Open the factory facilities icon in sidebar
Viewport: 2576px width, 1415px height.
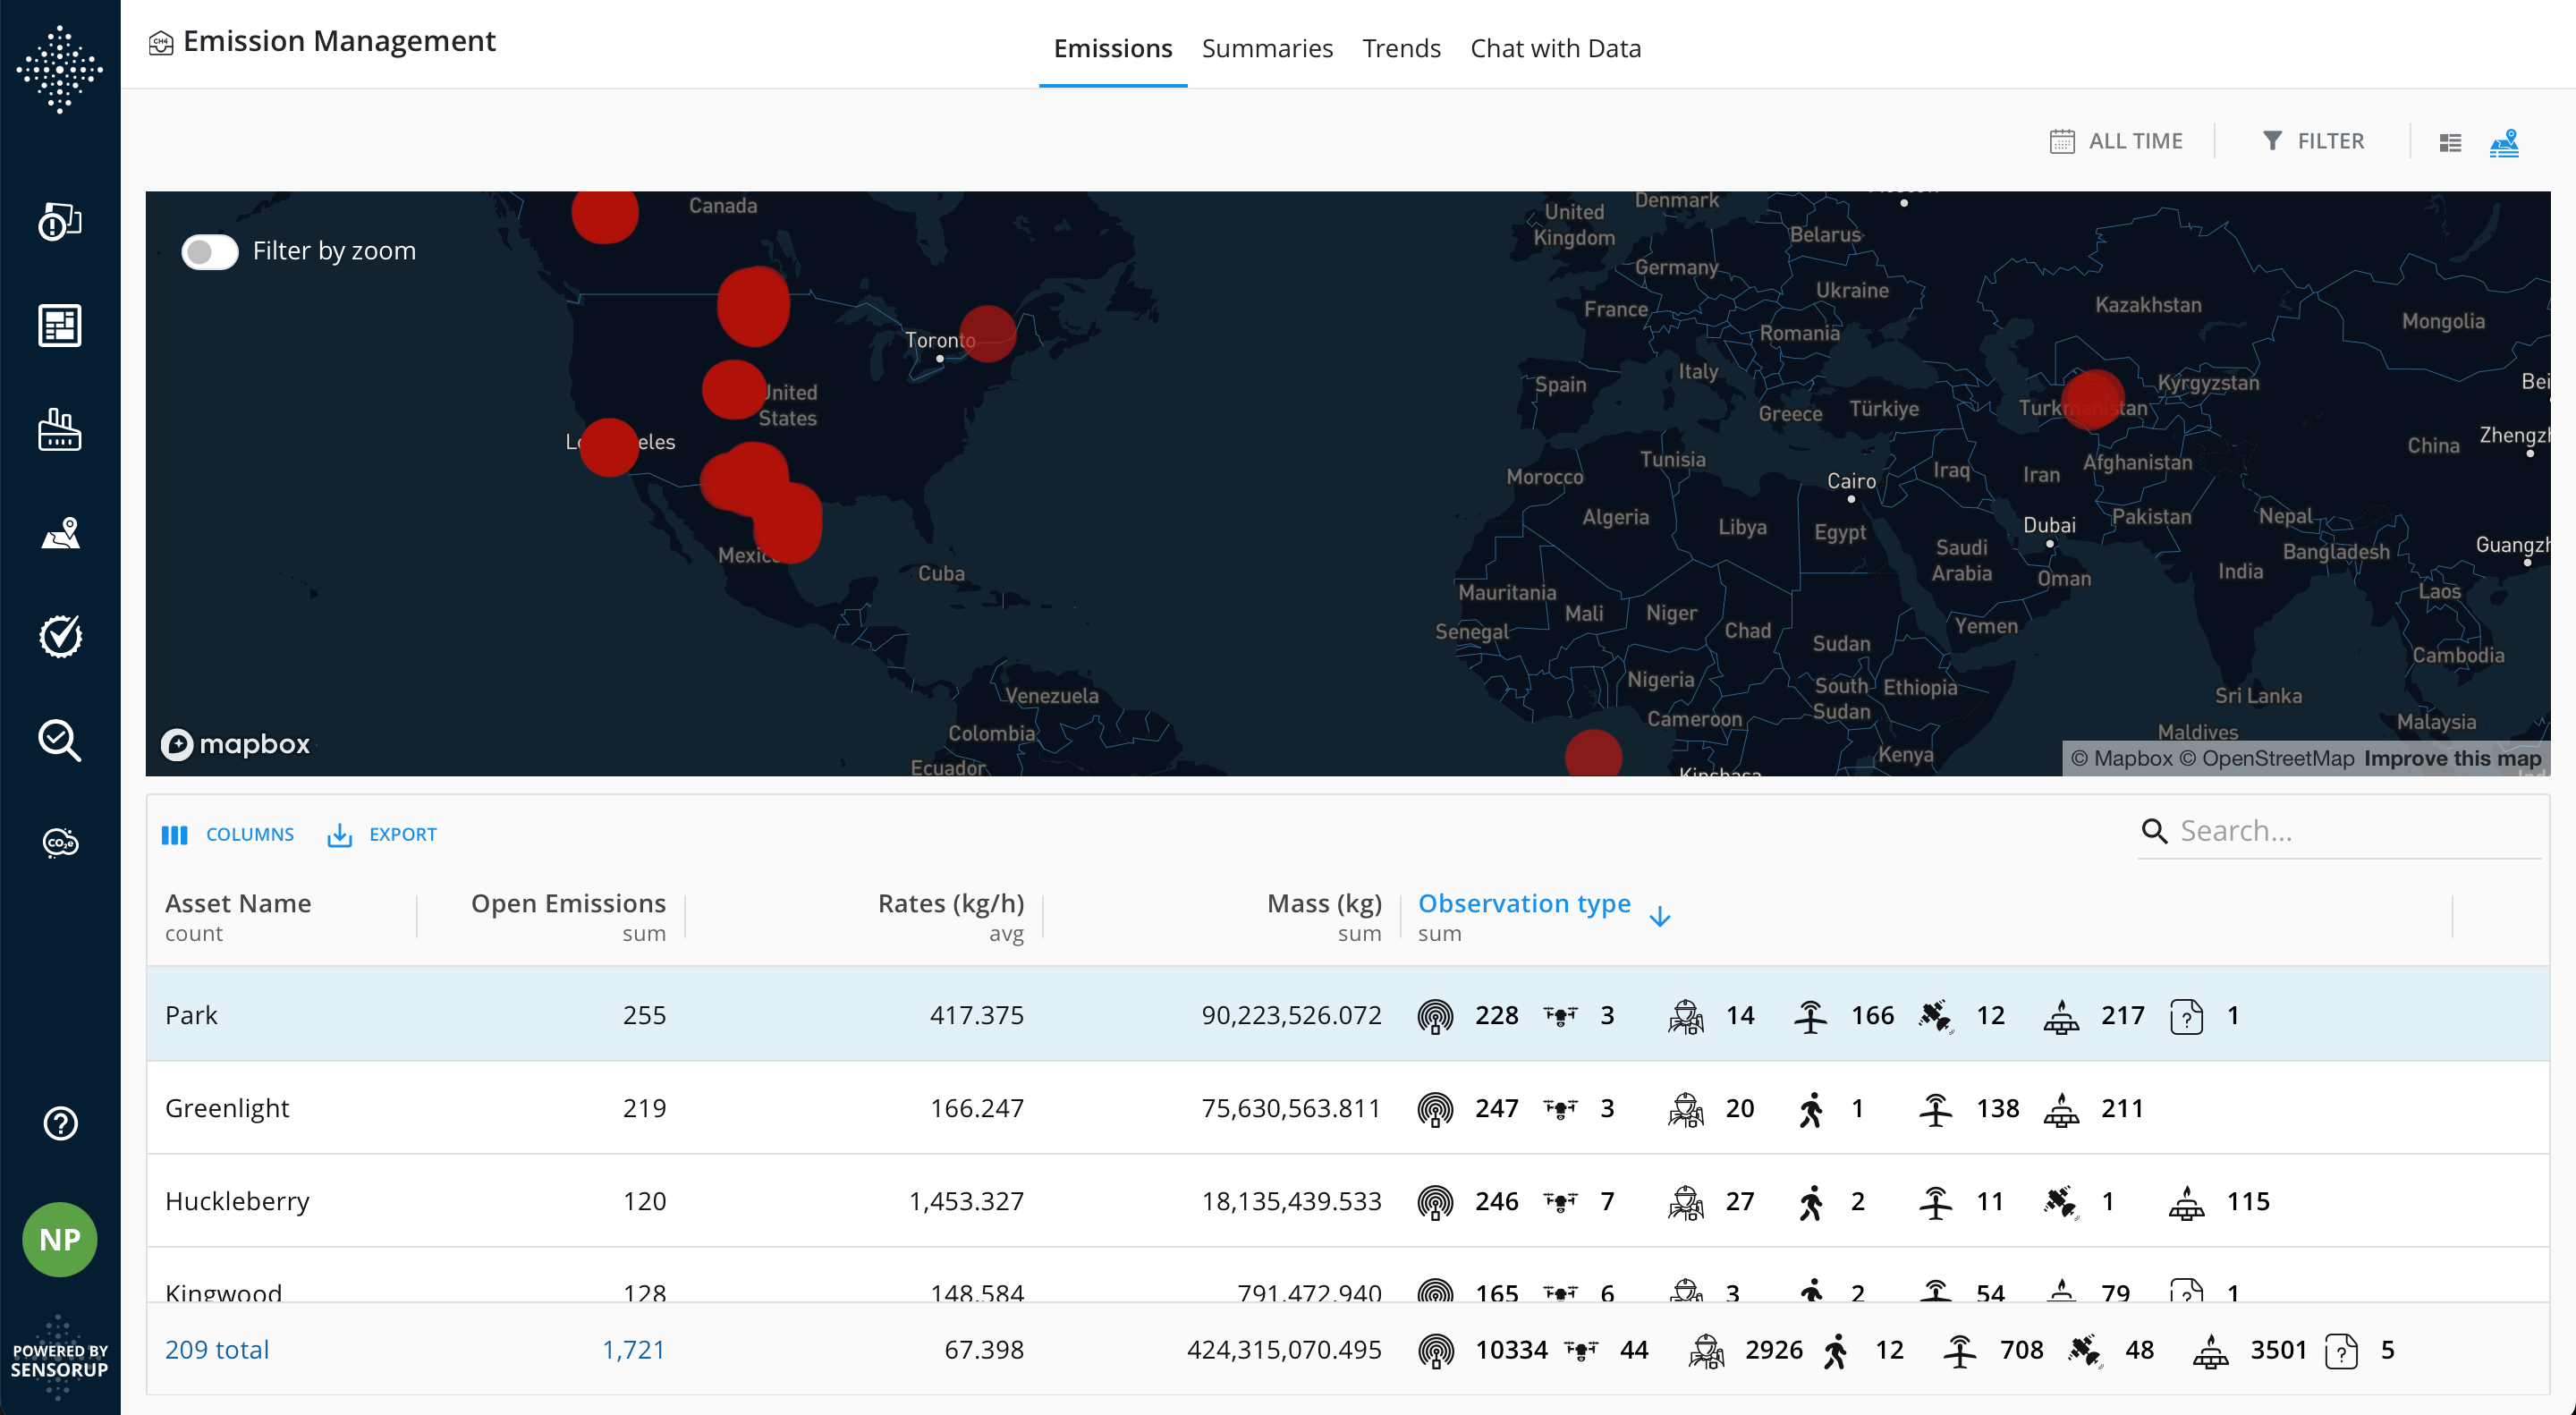tap(60, 429)
